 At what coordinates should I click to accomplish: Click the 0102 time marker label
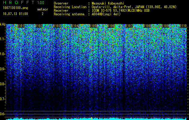pyautogui.click(x=39, y=26)
